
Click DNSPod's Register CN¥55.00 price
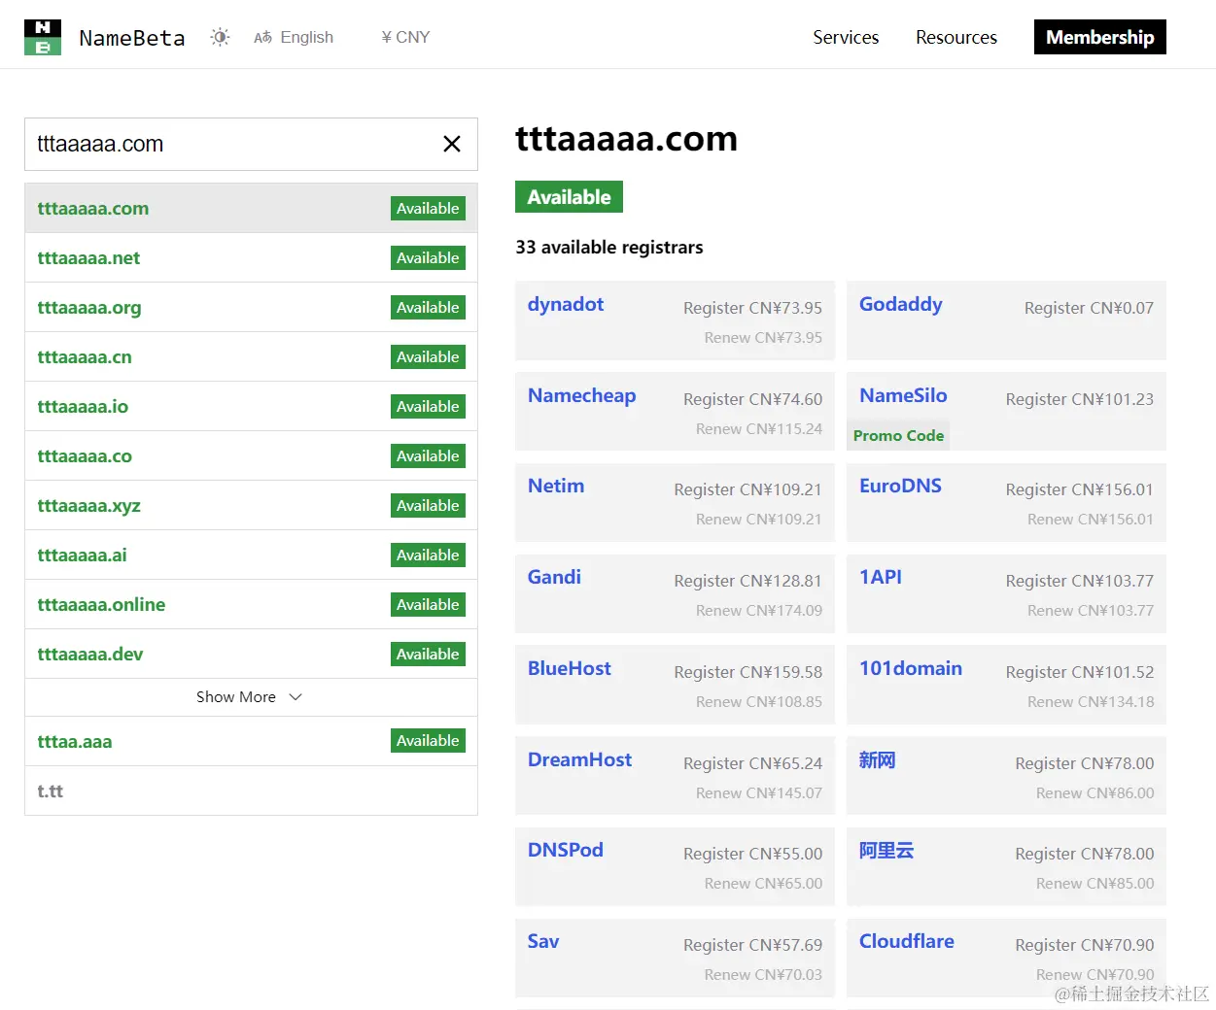tap(752, 854)
